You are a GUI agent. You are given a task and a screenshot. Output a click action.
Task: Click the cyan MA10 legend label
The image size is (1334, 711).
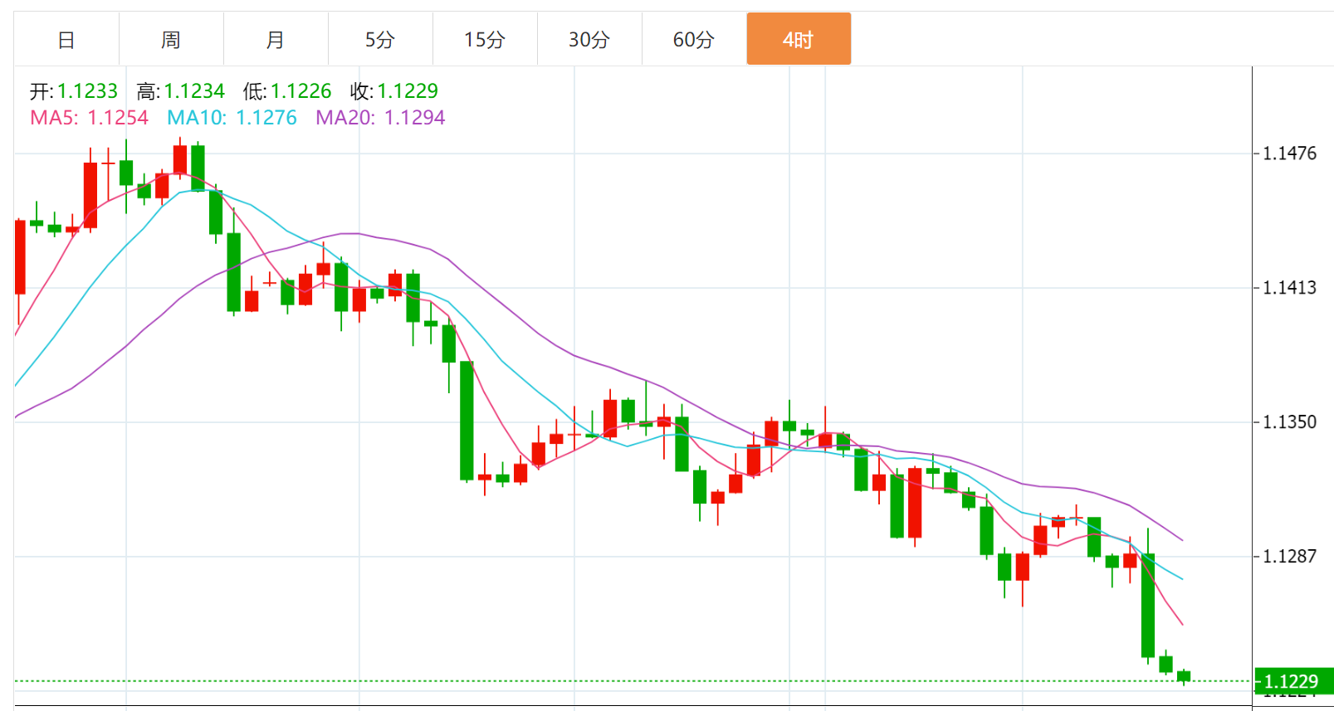[x=232, y=118]
